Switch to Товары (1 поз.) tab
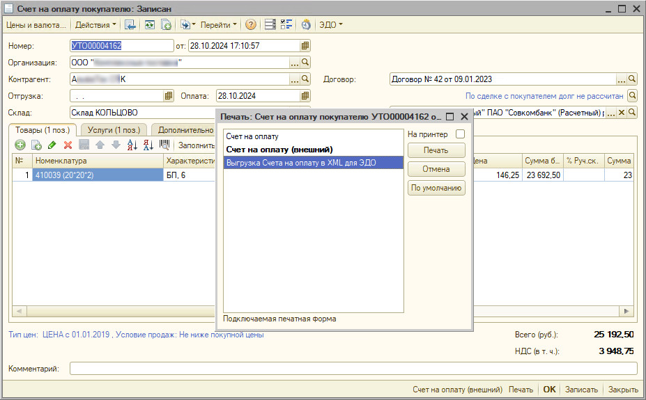The image size is (646, 400). pyautogui.click(x=43, y=130)
